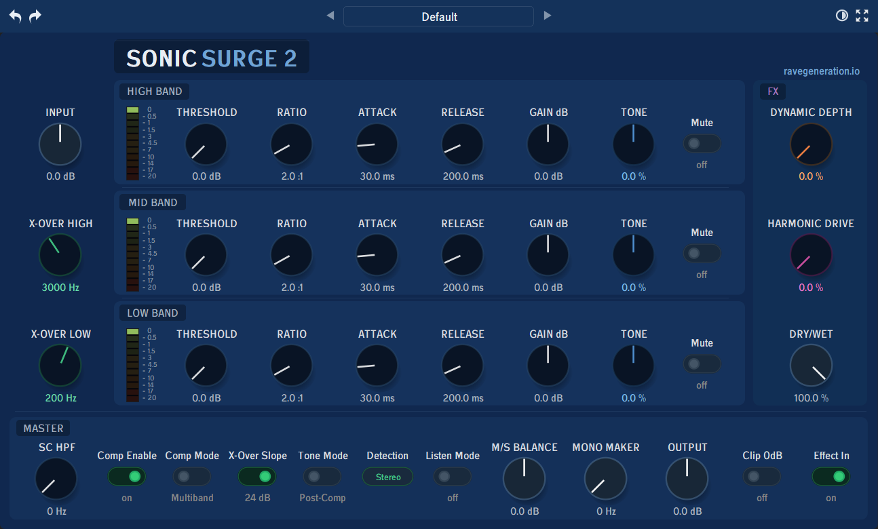The image size is (878, 529).
Task: Toggle Post-Comp Tone Mode
Action: click(322, 477)
